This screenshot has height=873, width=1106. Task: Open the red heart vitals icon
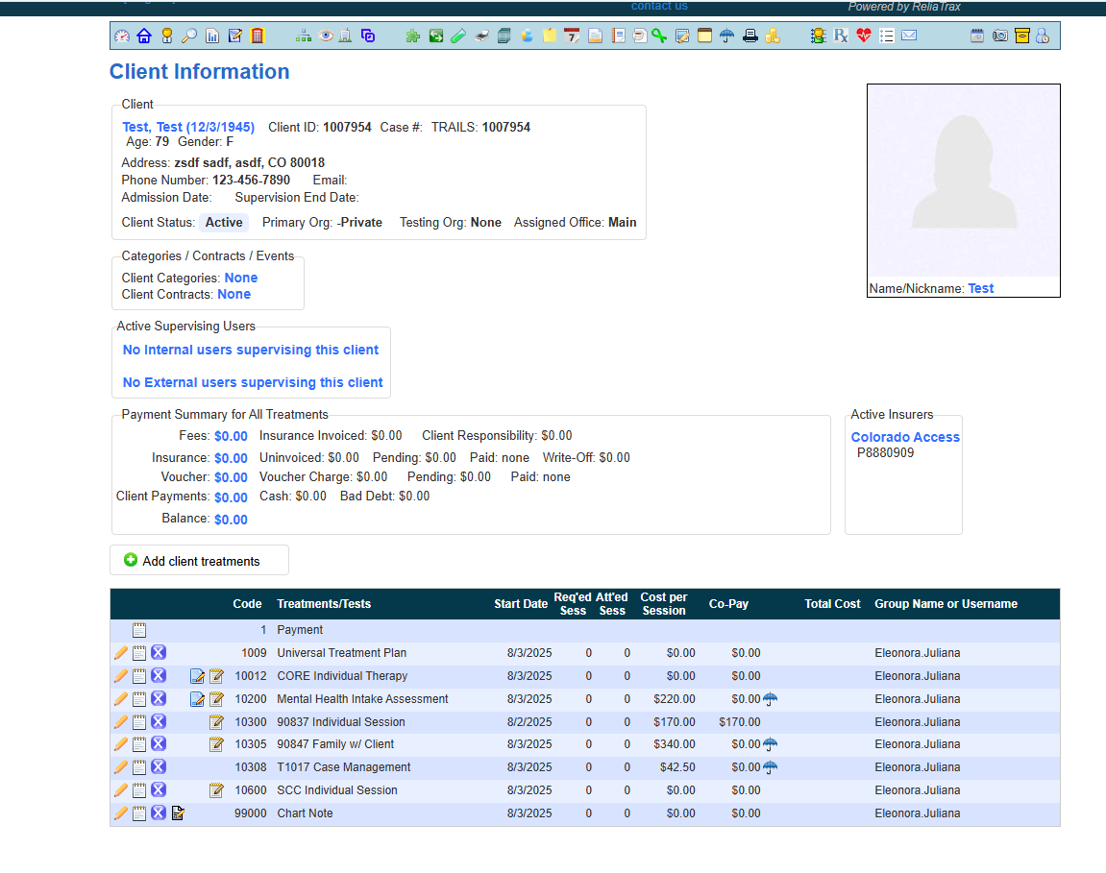(x=863, y=36)
